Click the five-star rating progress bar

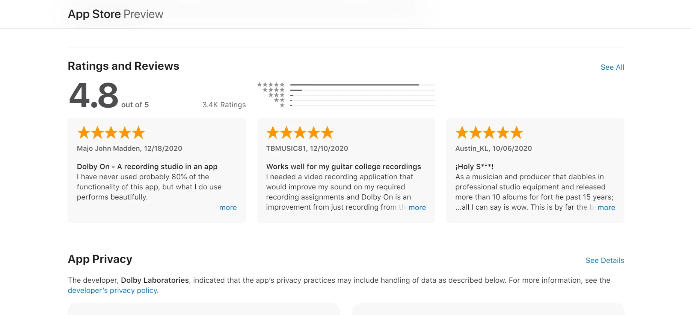point(363,85)
